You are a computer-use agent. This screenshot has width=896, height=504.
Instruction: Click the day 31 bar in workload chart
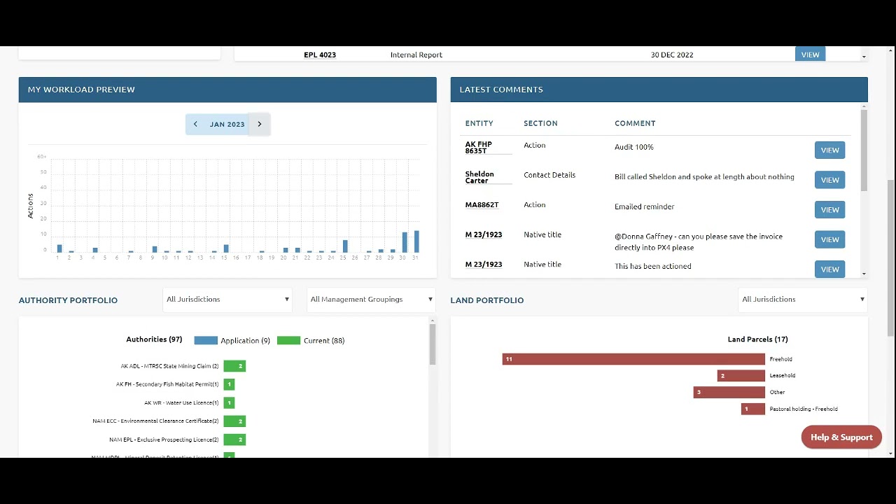416,241
